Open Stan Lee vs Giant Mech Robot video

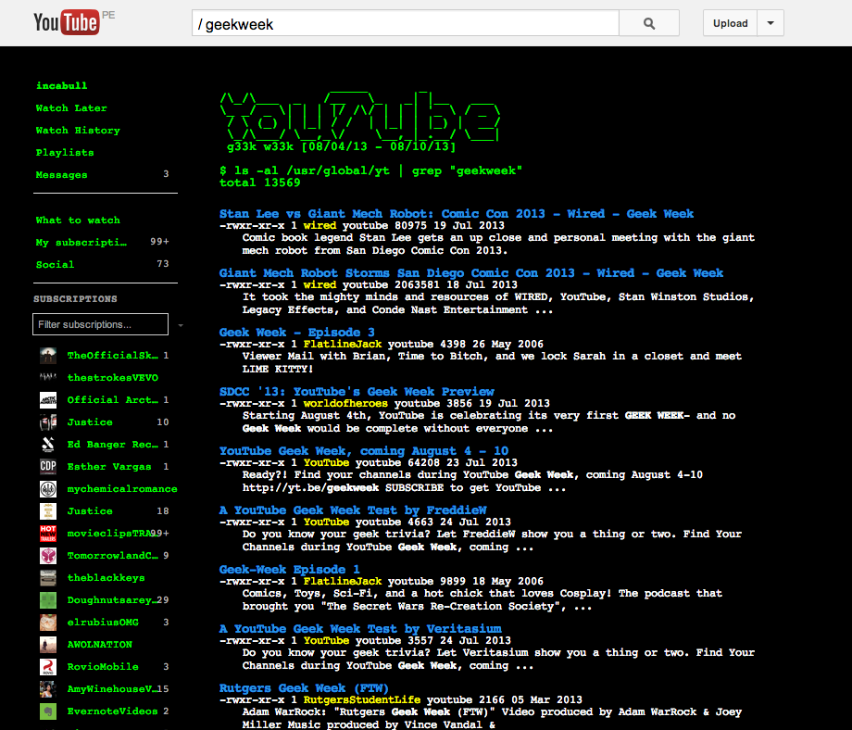[457, 214]
